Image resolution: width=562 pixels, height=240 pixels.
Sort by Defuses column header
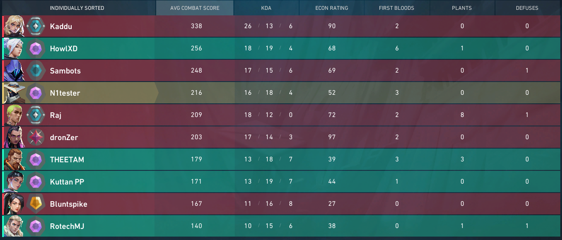(527, 8)
